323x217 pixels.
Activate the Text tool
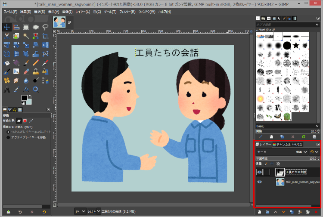click(7, 90)
